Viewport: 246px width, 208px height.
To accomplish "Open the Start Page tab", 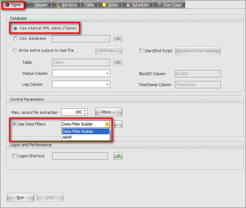I will 169,5.
